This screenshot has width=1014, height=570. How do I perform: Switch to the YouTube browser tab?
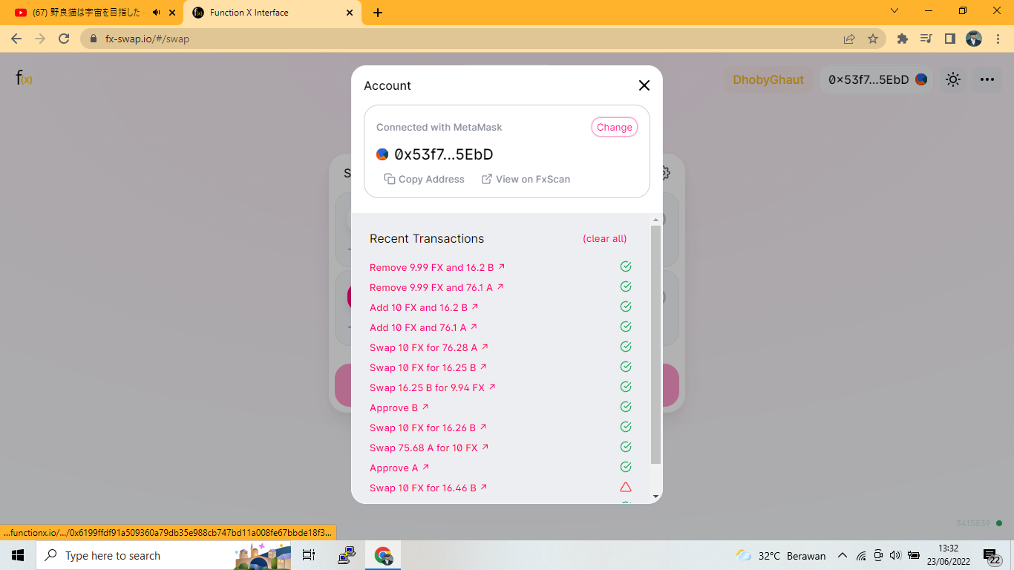click(89, 13)
